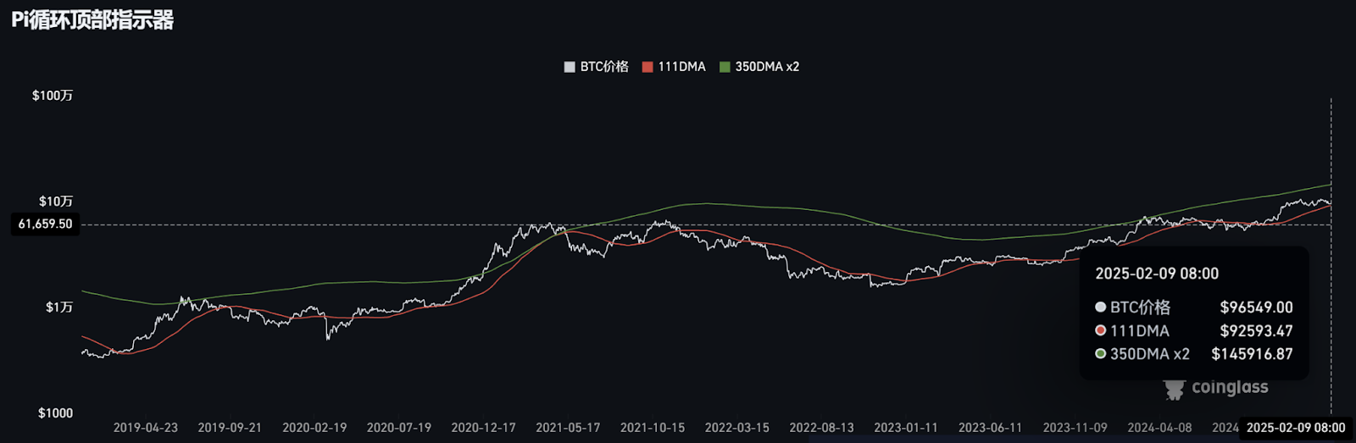This screenshot has height=443, width=1356.
Task: Click the $1000 y-axis label
Action: [56, 413]
